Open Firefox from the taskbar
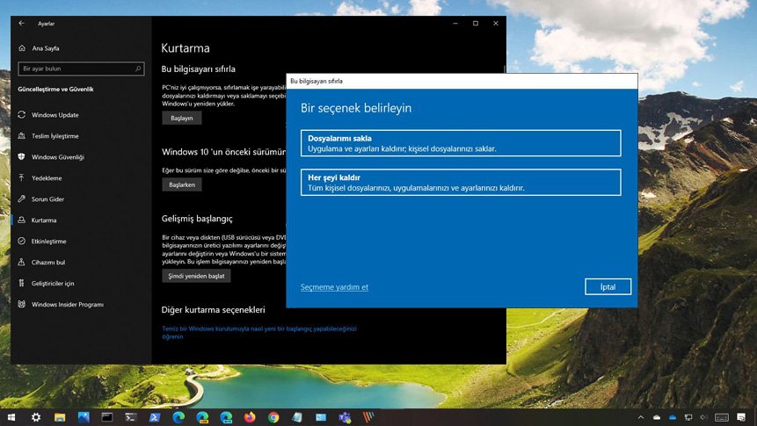The height and width of the screenshot is (426, 757). click(250, 417)
